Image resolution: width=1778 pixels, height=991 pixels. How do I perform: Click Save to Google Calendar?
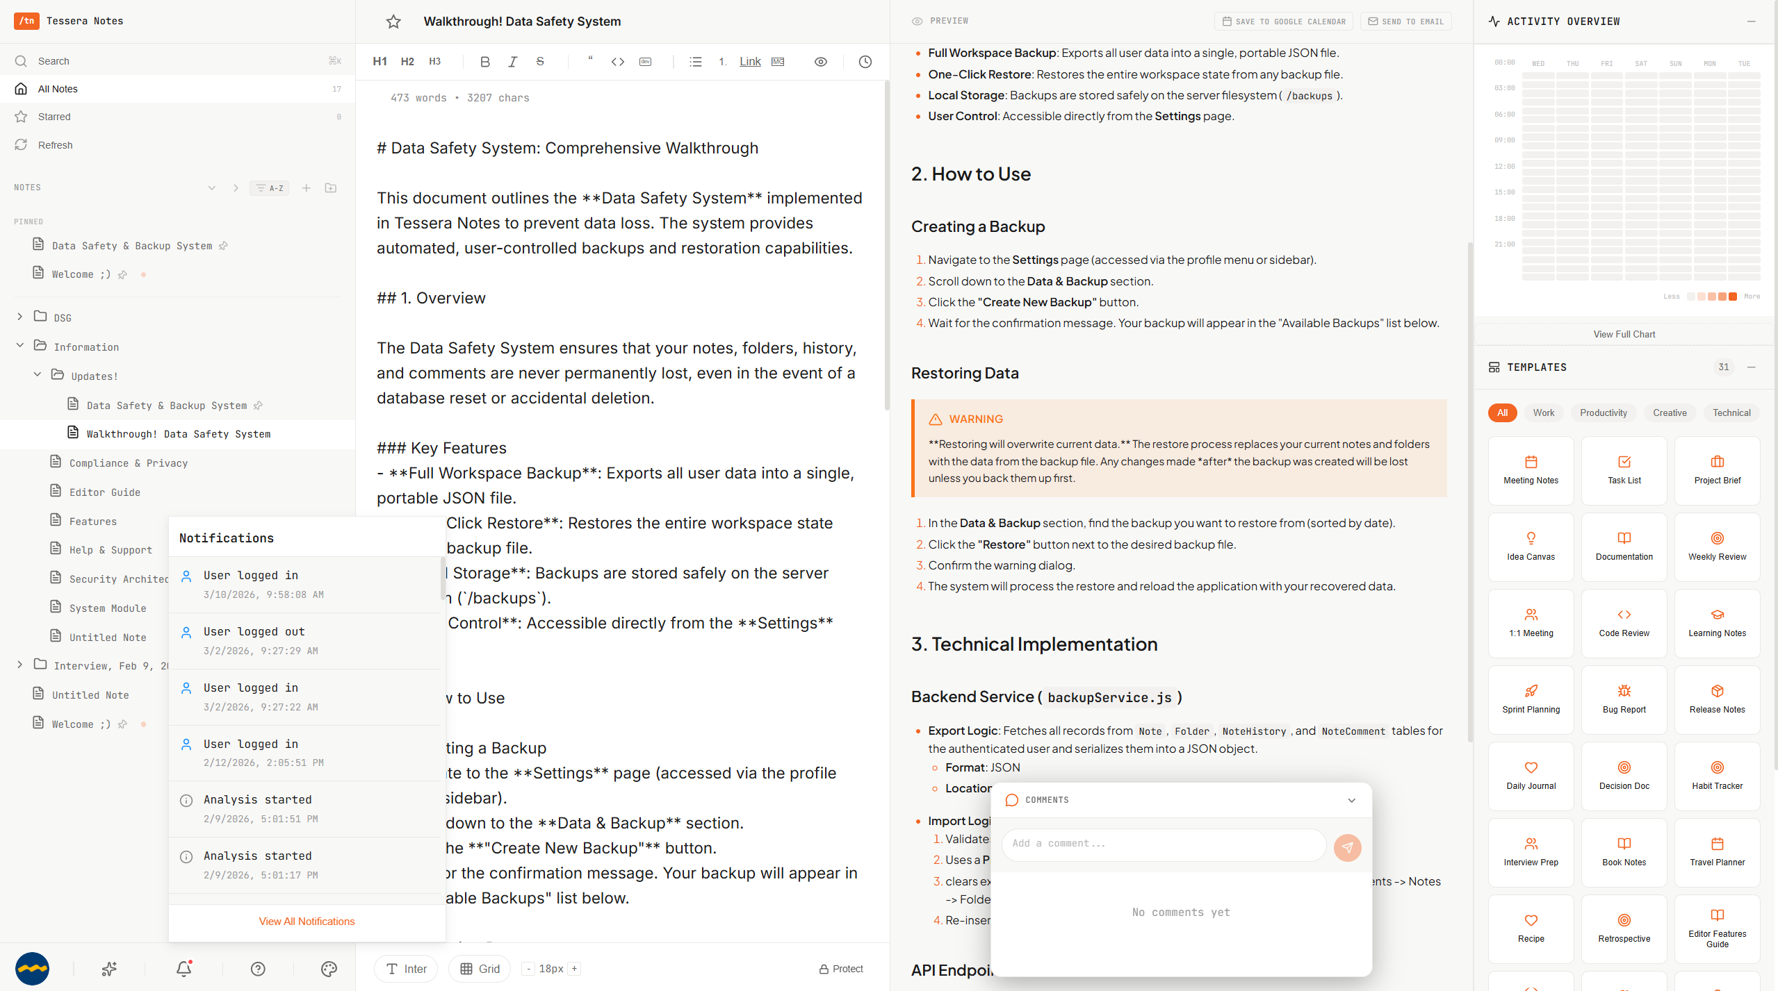1283,21
